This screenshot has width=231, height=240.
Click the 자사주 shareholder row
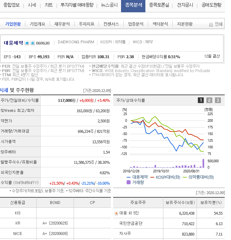[x=169, y=234]
